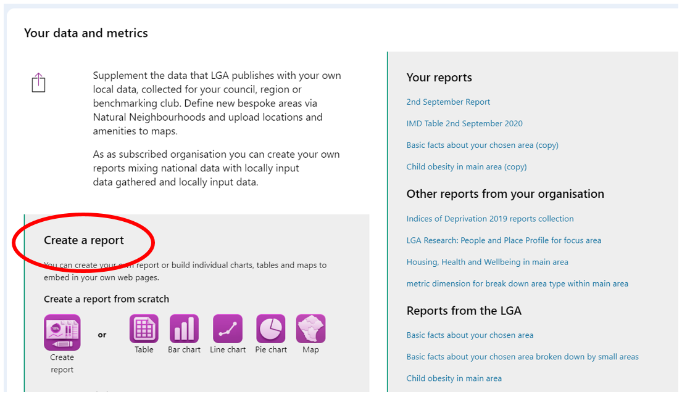
Task: Open chosen area broken down by small areas
Action: click(x=522, y=357)
